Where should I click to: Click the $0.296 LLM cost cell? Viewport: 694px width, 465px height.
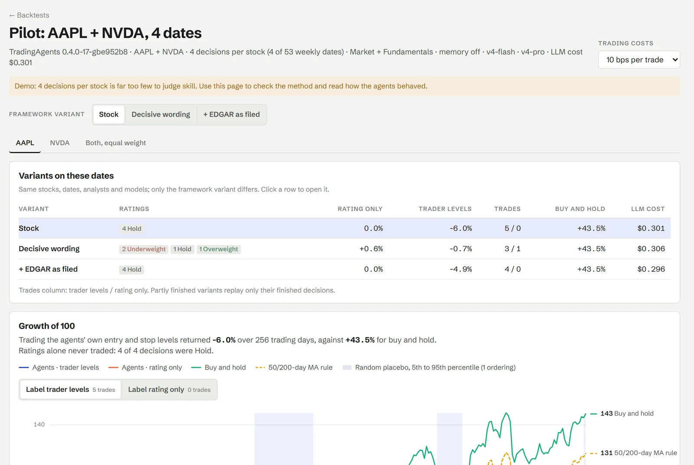(651, 269)
